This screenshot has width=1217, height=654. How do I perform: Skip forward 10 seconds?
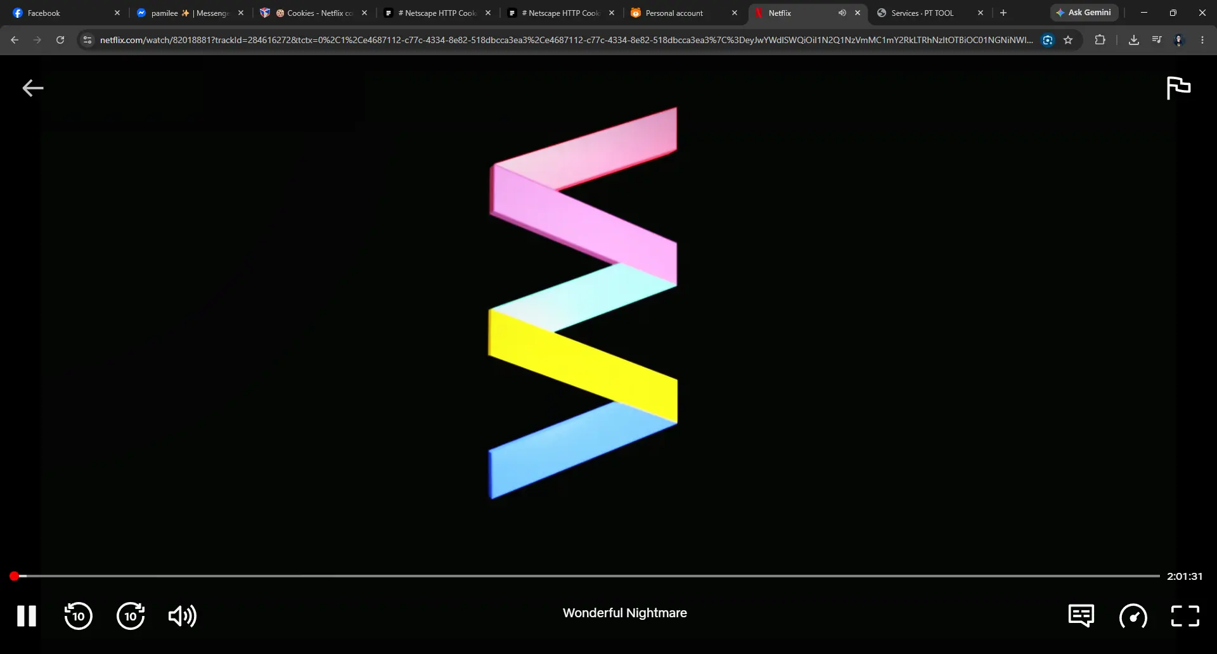tap(131, 616)
